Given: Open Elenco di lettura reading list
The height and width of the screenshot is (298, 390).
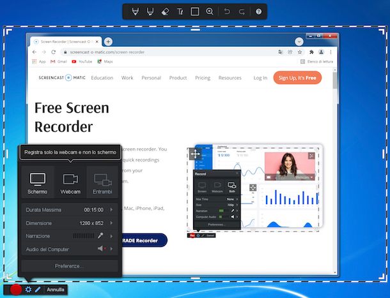Looking at the screenshot, I should [x=316, y=61].
